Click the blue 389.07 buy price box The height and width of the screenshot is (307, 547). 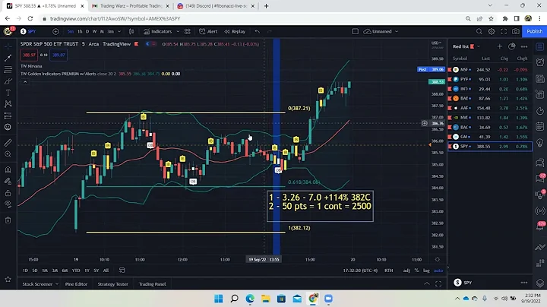coord(58,55)
